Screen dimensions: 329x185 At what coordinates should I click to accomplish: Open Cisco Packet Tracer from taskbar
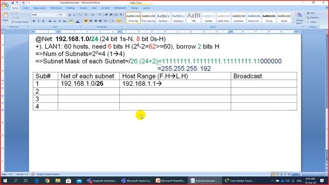point(240,180)
